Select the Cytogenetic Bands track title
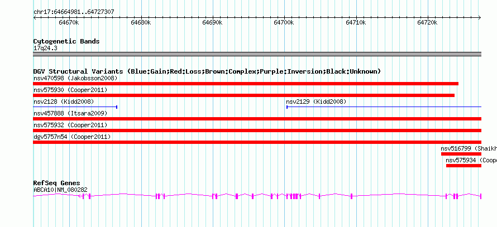The image size is (497, 227). point(66,41)
